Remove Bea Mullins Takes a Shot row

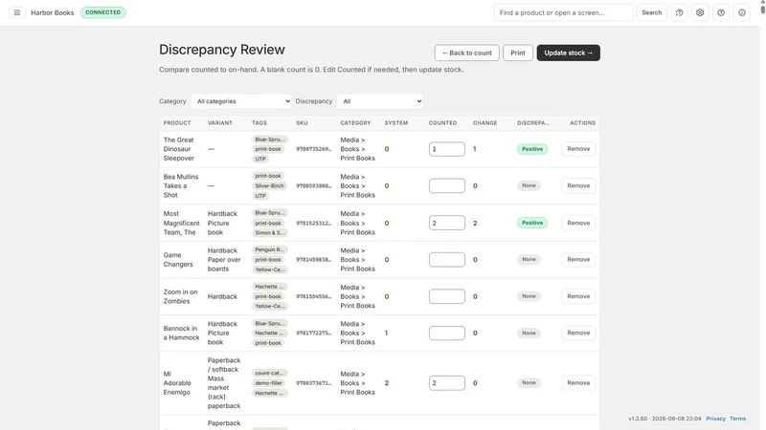tap(578, 185)
